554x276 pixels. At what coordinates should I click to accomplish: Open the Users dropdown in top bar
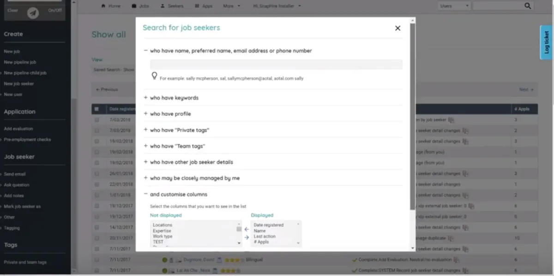pos(454,6)
